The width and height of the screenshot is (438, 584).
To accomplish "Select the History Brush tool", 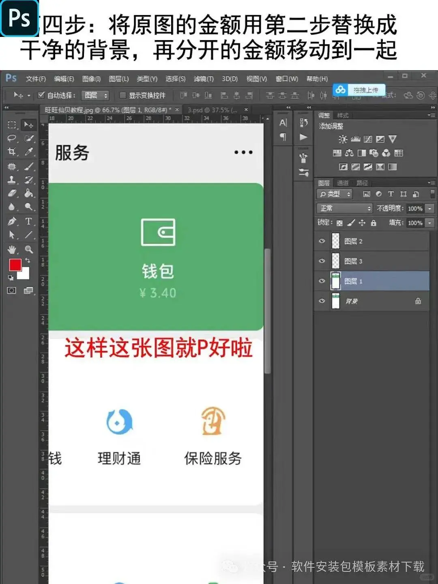I will [x=28, y=180].
